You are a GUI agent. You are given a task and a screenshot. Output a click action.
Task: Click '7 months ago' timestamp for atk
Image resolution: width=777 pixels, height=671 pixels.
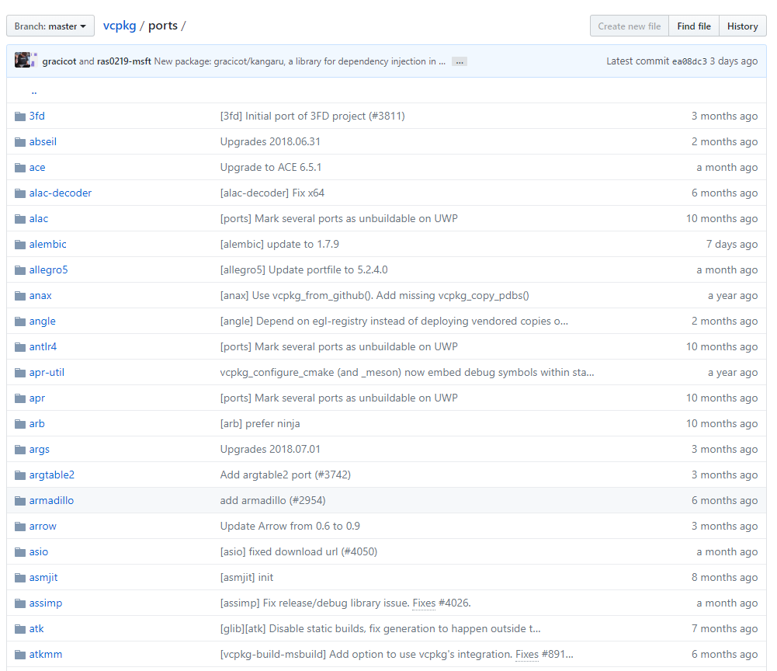[x=724, y=629]
